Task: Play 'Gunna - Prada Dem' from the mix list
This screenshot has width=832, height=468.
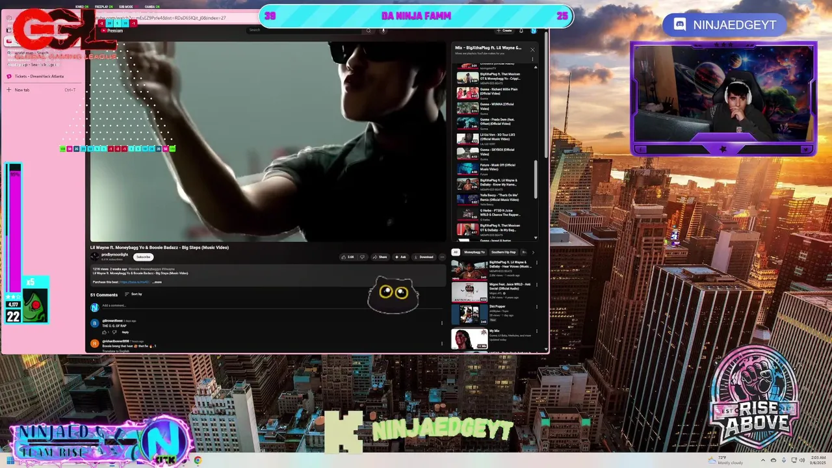Action: [x=495, y=123]
